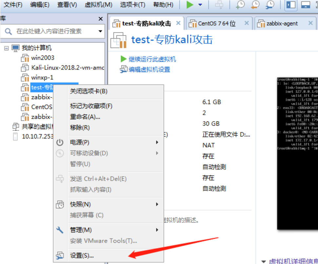The width and height of the screenshot is (318, 264).
Task: Click the settings icon beside 设置(S)...
Action: tap(60, 255)
